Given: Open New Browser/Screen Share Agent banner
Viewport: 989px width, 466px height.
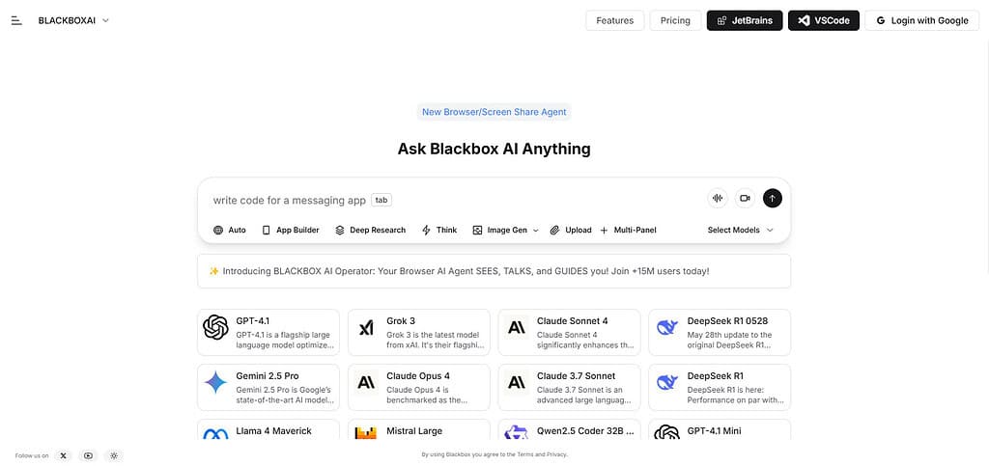Looking at the screenshot, I should pyautogui.click(x=494, y=112).
